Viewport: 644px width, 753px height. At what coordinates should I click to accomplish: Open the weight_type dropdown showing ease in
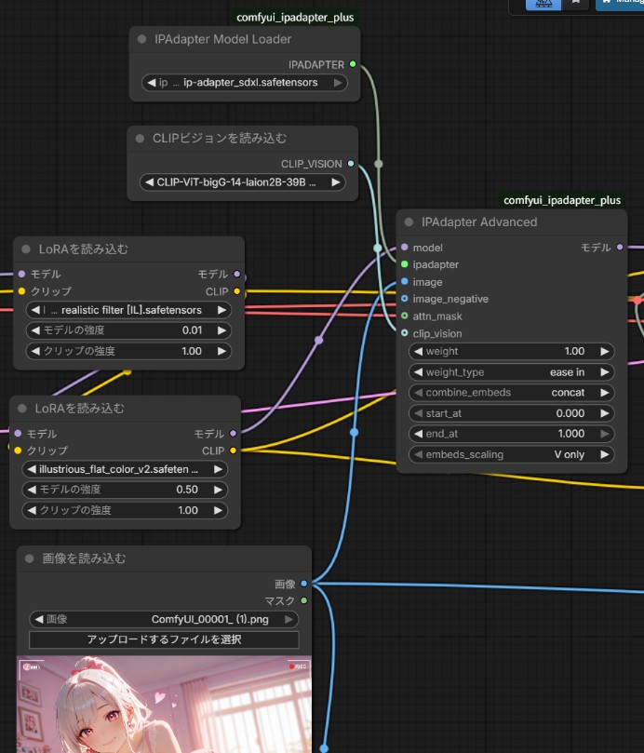tap(511, 372)
